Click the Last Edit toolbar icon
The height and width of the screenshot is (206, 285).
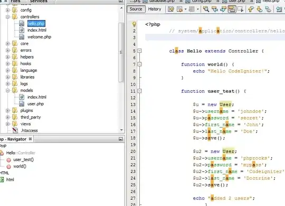coord(171,9)
